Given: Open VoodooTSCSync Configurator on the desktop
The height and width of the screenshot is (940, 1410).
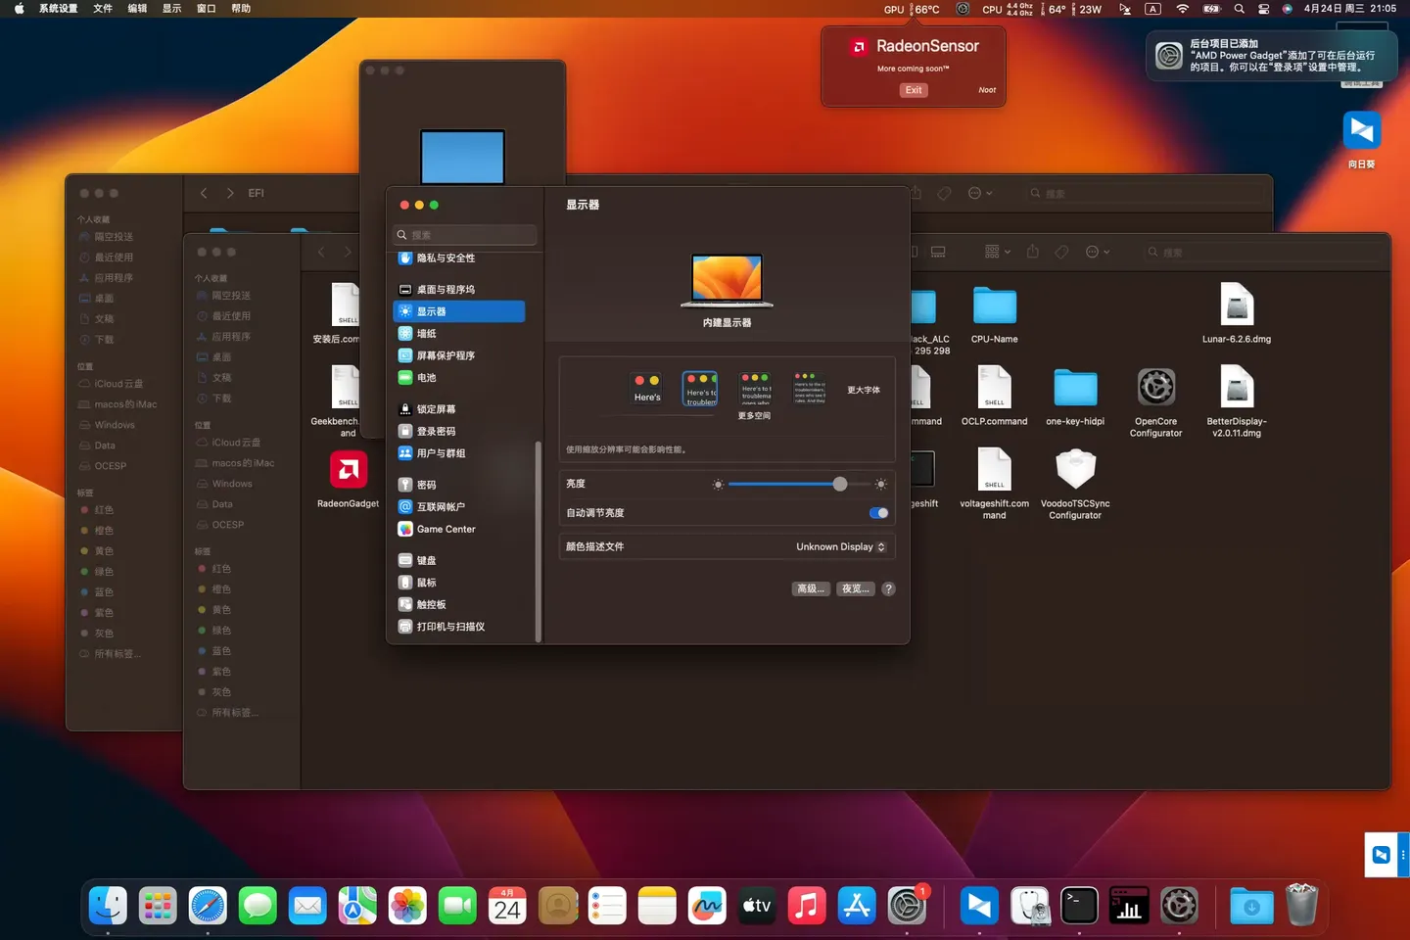Looking at the screenshot, I should 1075,470.
